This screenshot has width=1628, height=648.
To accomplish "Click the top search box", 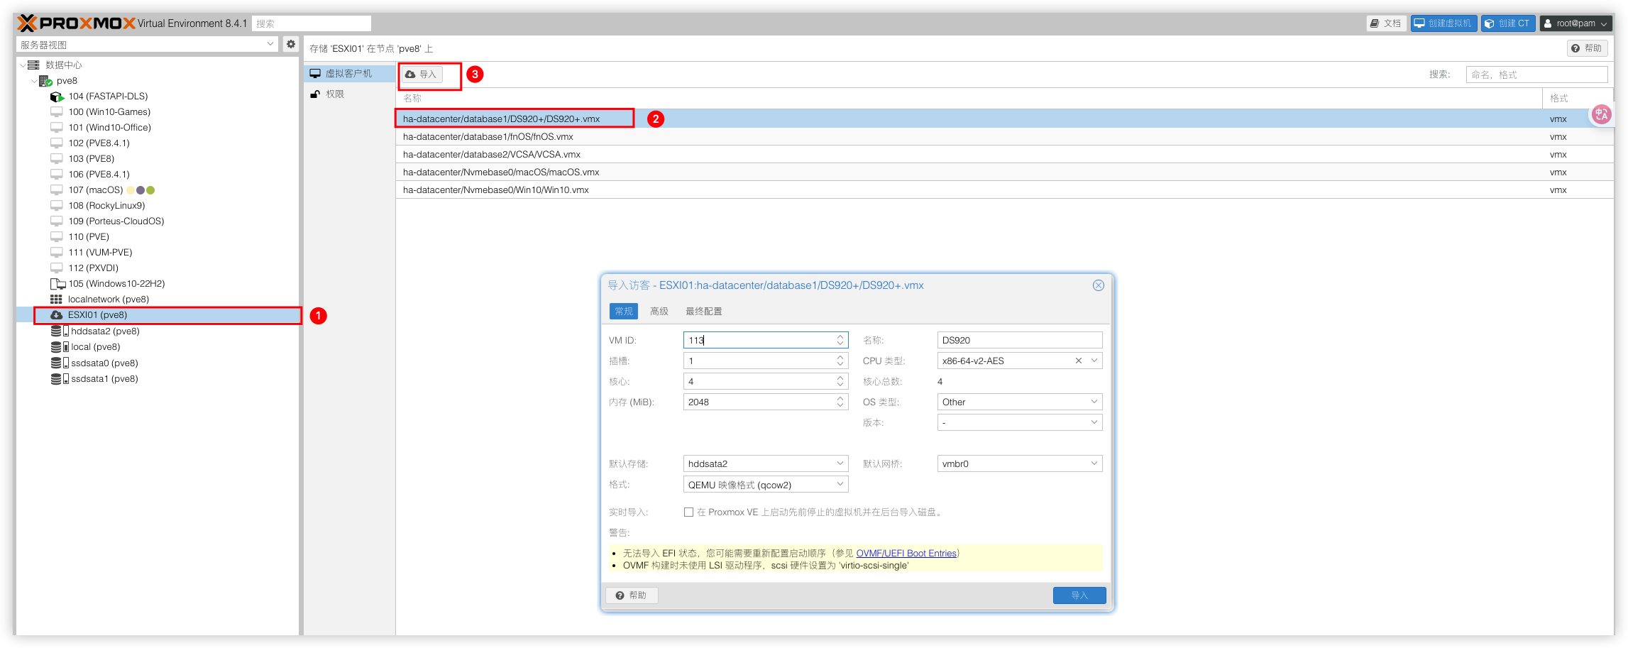I will coord(312,23).
